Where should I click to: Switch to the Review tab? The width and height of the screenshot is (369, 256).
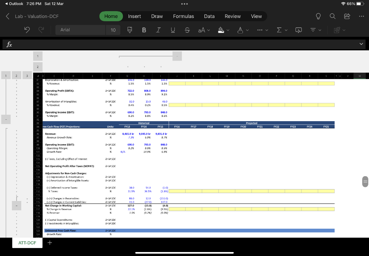pos(232,16)
